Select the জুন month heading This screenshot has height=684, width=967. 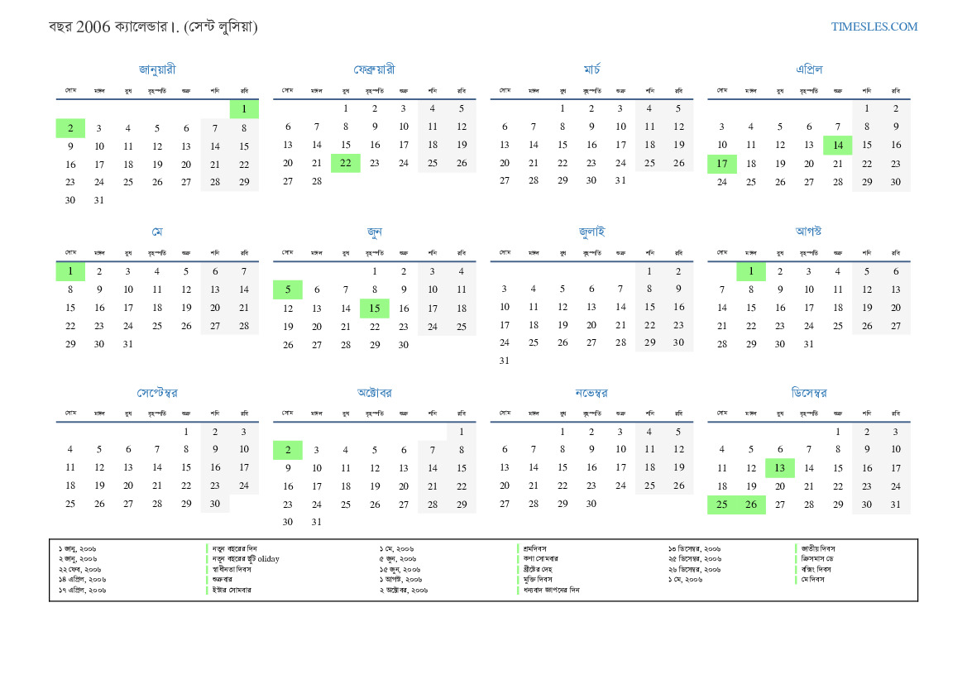[375, 232]
